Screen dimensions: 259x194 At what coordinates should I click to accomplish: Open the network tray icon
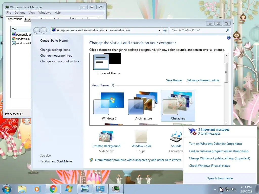point(227,189)
